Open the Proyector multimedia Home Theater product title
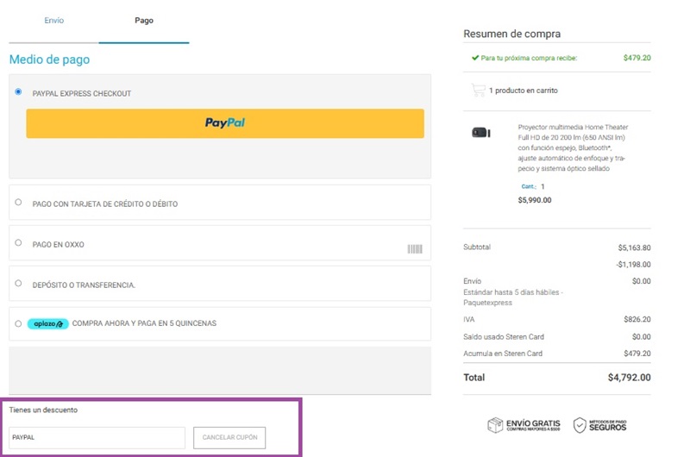Viewport: 690px width, 457px height. [x=573, y=147]
